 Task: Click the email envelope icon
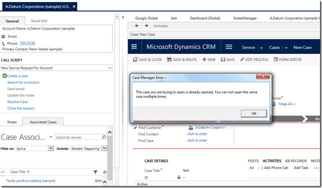3,36
